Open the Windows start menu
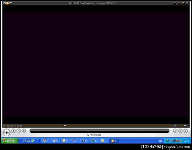 coord(9,141)
